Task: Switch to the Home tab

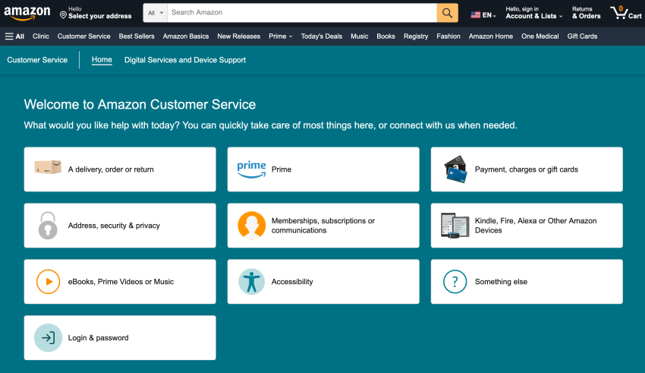Action: [x=102, y=60]
